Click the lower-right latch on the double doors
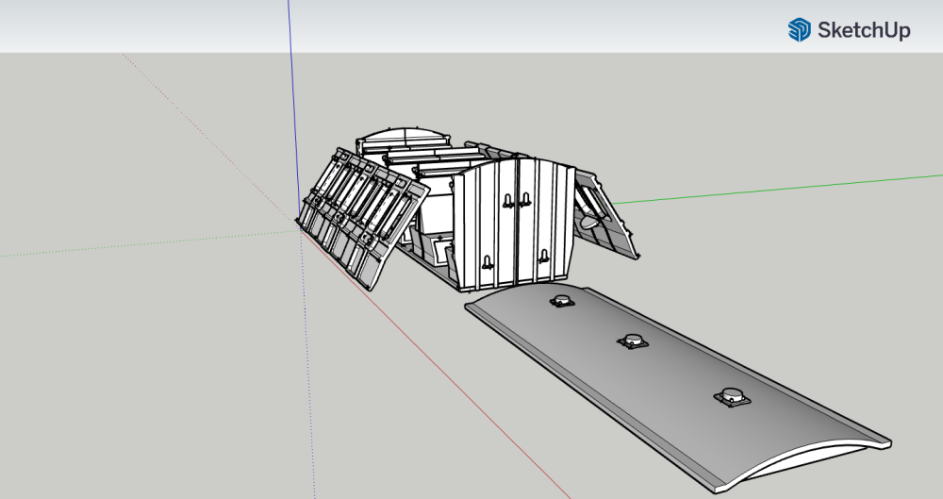Viewport: 943px width, 499px height. [544, 256]
